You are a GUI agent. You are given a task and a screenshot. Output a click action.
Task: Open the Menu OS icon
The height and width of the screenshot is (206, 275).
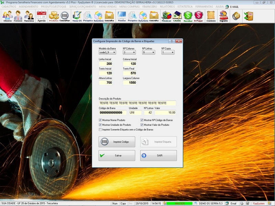point(77,16)
